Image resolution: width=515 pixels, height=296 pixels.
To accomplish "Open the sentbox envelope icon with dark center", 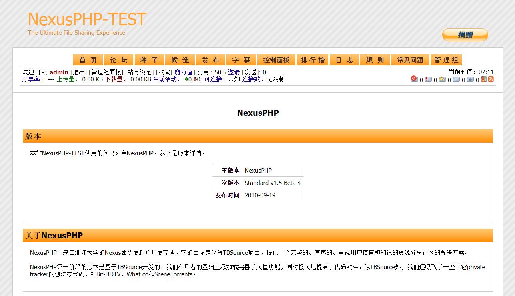I will click(x=470, y=79).
